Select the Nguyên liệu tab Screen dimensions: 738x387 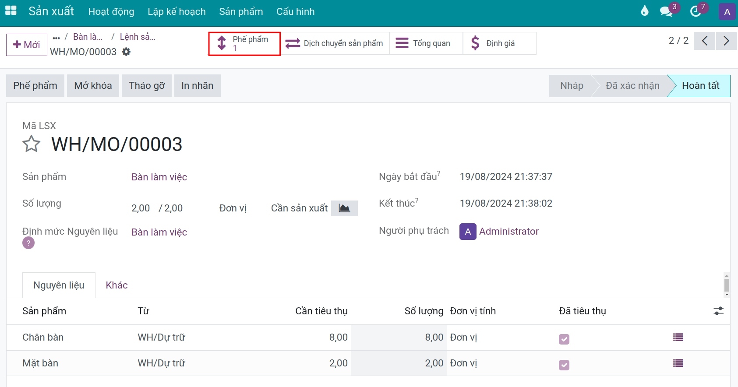click(x=59, y=285)
